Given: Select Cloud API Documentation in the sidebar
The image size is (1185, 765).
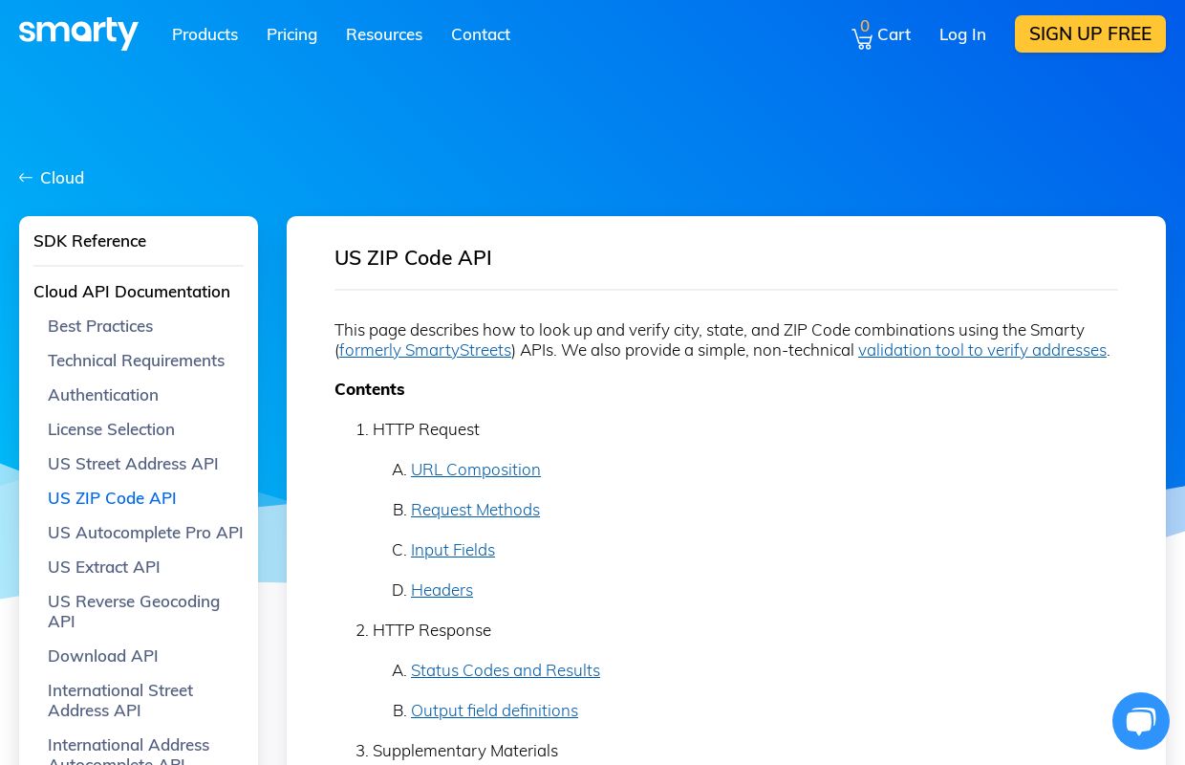Looking at the screenshot, I should pos(132,292).
